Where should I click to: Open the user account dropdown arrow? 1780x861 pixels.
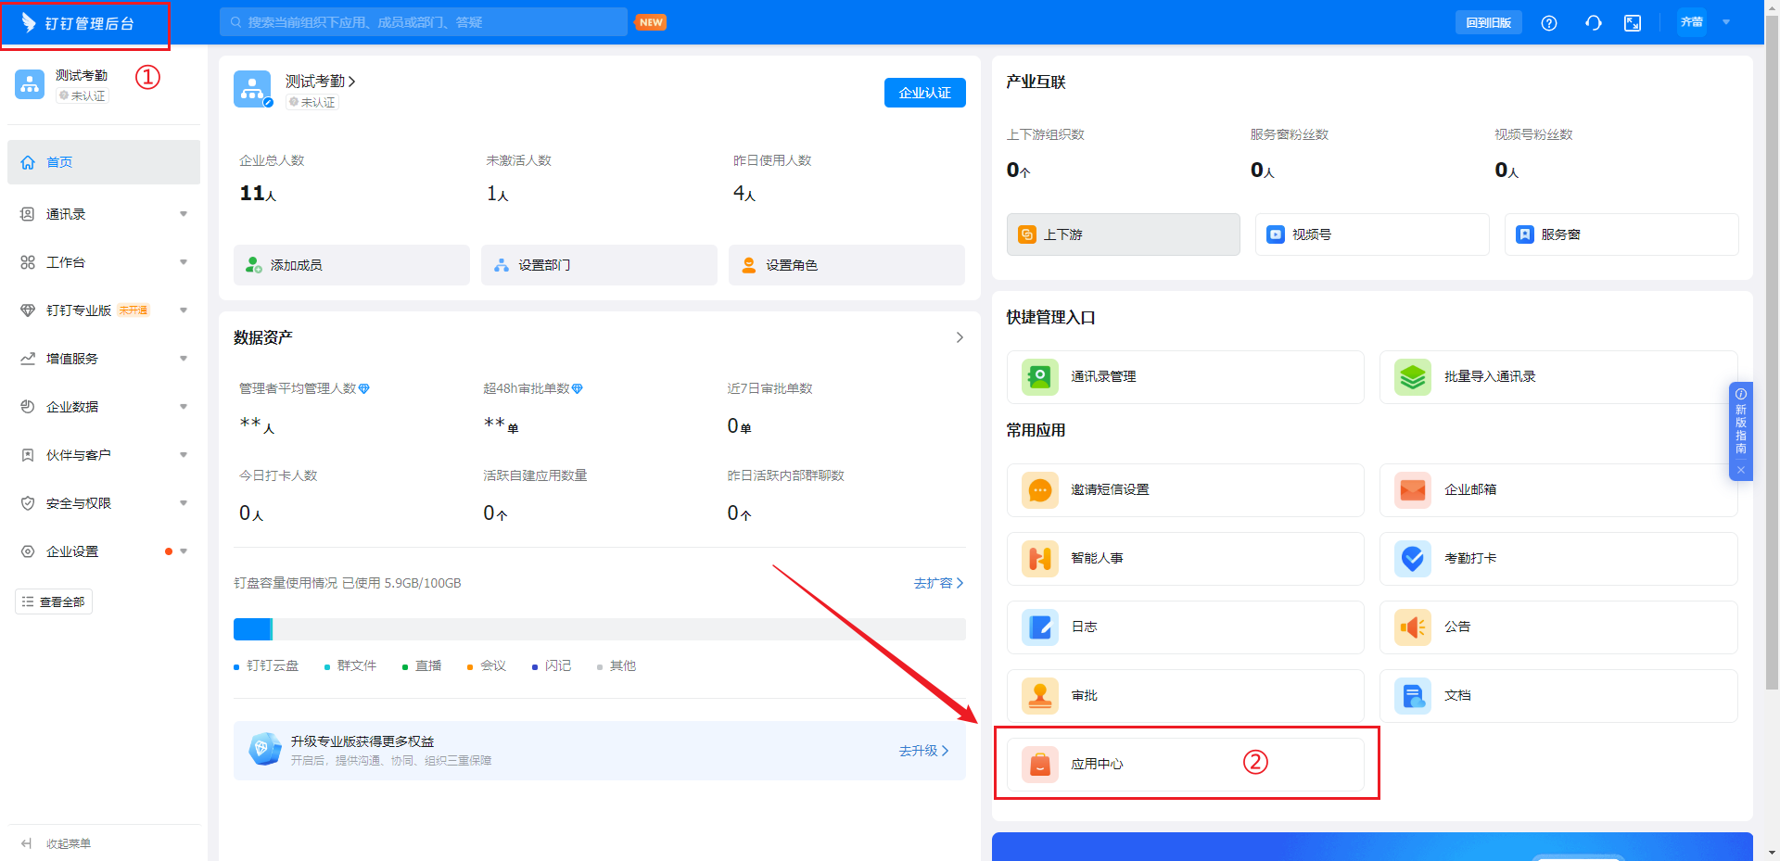(x=1726, y=22)
